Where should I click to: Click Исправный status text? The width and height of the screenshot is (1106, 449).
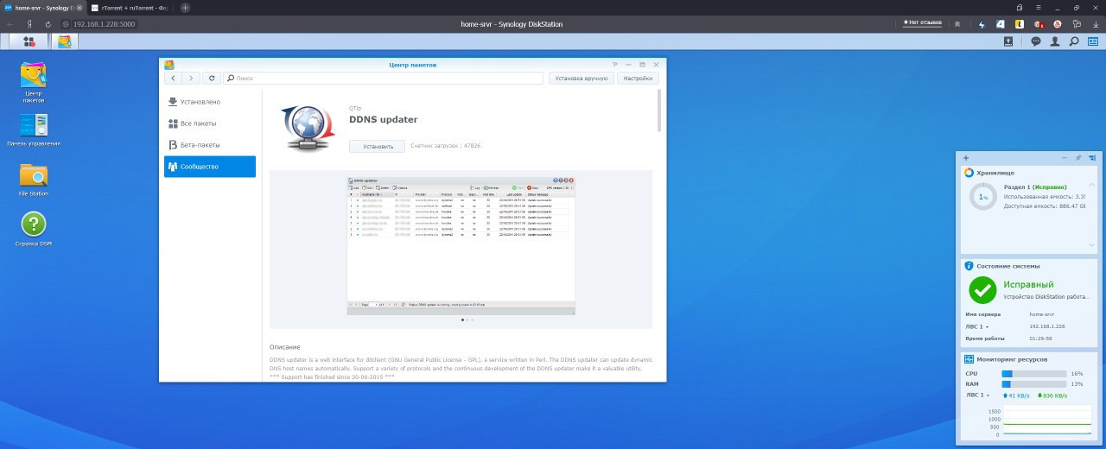tap(1028, 284)
